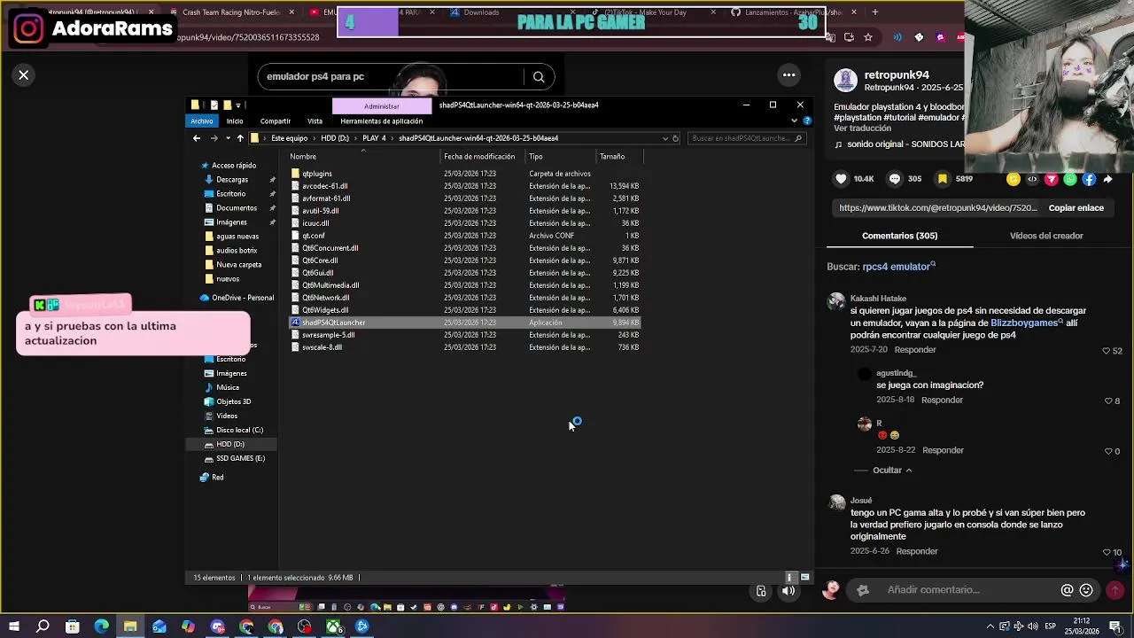
Task: Share the video to WhatsApp
Action: tap(1070, 179)
